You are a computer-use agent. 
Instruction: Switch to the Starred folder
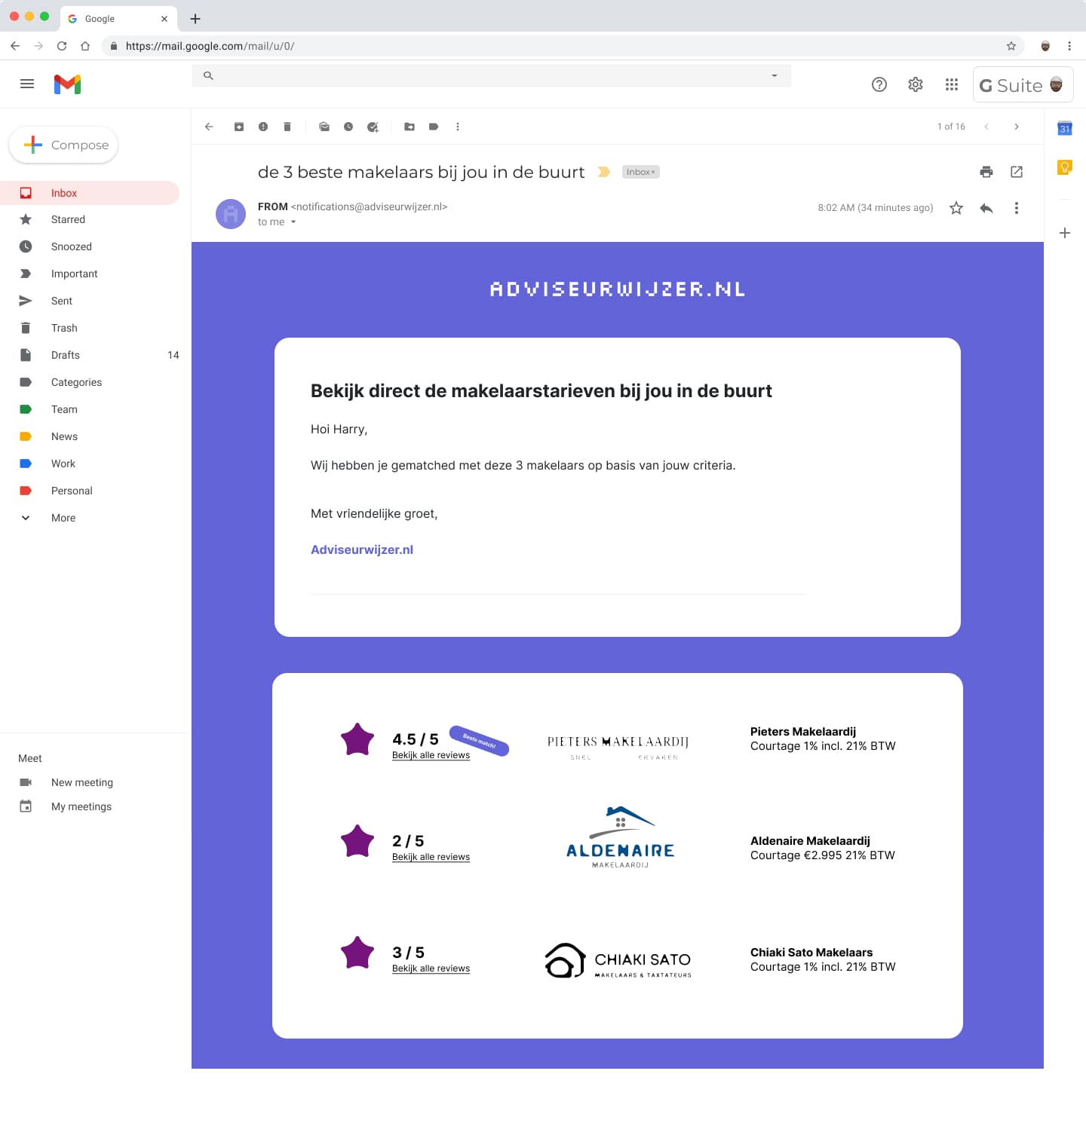tap(67, 219)
